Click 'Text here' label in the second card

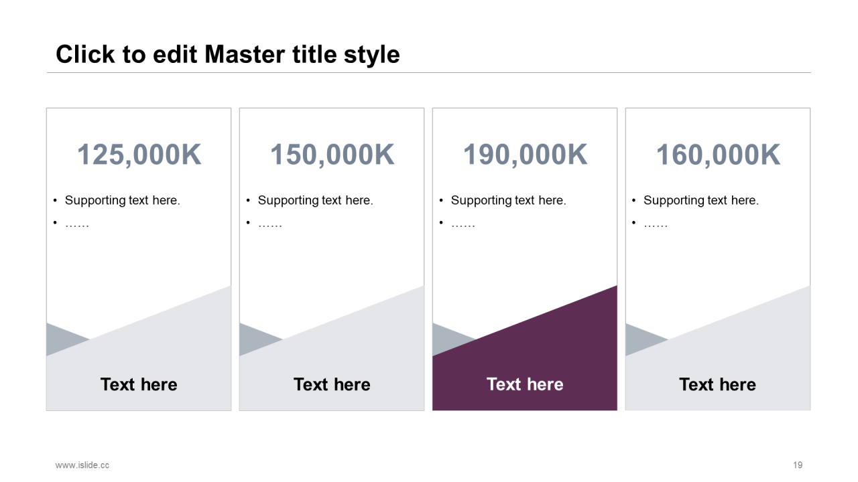(x=332, y=384)
